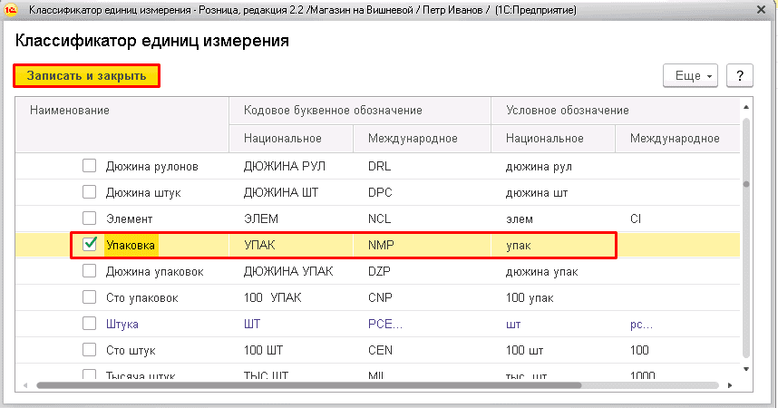
Task: Select the NMP international code cell
Action: pyautogui.click(x=382, y=245)
